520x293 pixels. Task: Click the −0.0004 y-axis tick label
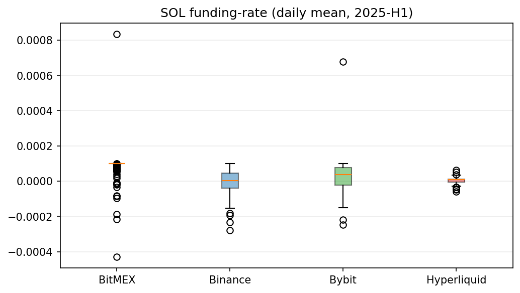(33, 252)
